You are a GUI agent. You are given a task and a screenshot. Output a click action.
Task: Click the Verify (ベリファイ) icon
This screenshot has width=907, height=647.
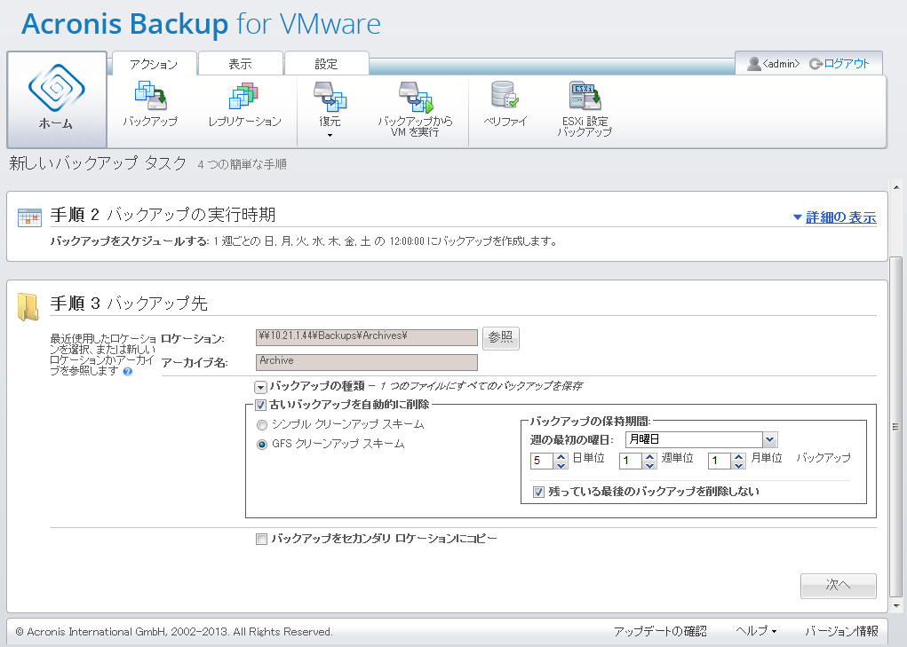(505, 96)
